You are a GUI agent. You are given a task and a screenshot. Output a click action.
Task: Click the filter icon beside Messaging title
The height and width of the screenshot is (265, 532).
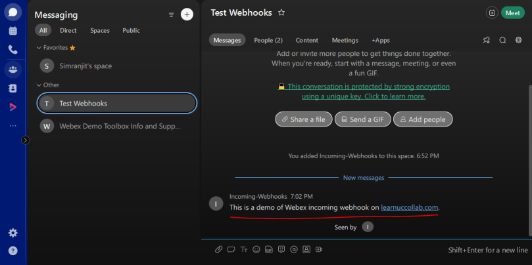tap(172, 15)
